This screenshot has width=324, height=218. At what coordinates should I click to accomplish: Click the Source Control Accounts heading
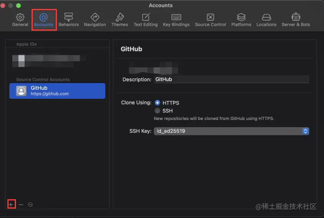click(x=43, y=80)
